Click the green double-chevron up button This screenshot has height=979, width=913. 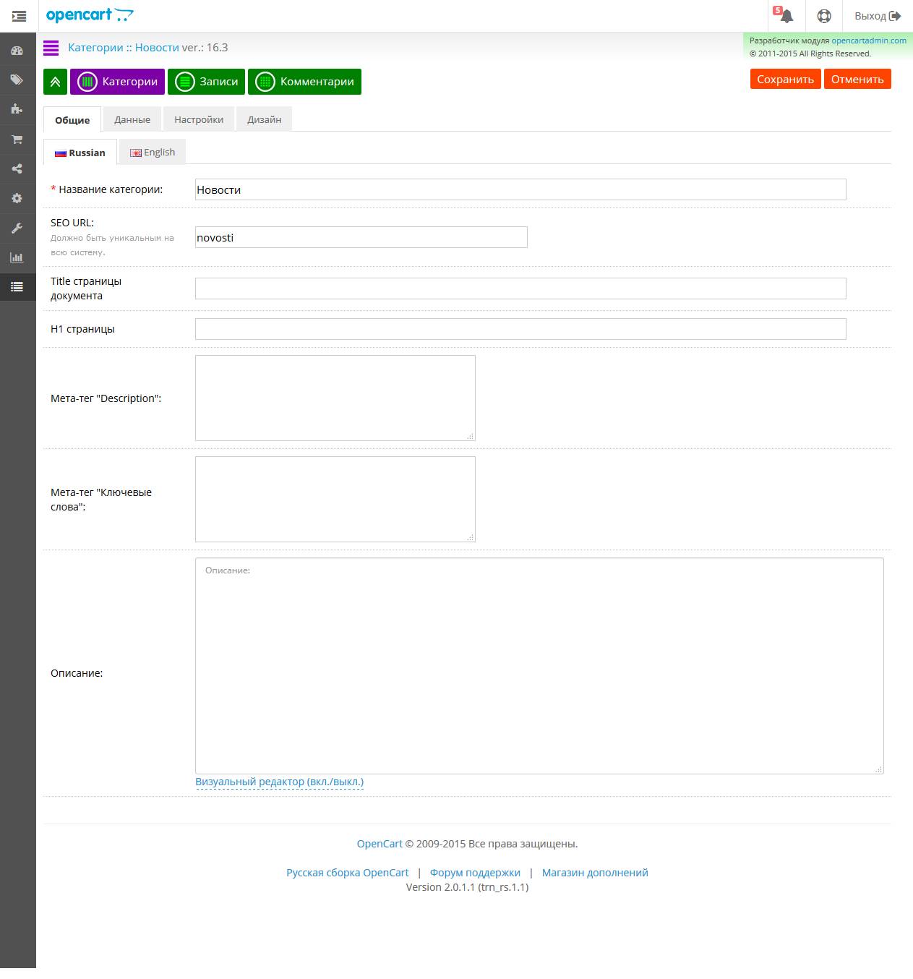56,82
